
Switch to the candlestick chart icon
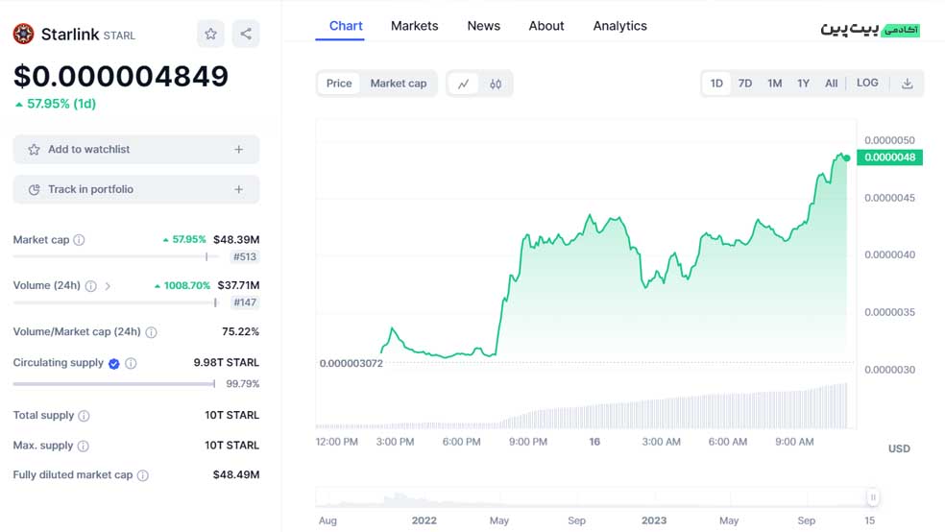[496, 84]
